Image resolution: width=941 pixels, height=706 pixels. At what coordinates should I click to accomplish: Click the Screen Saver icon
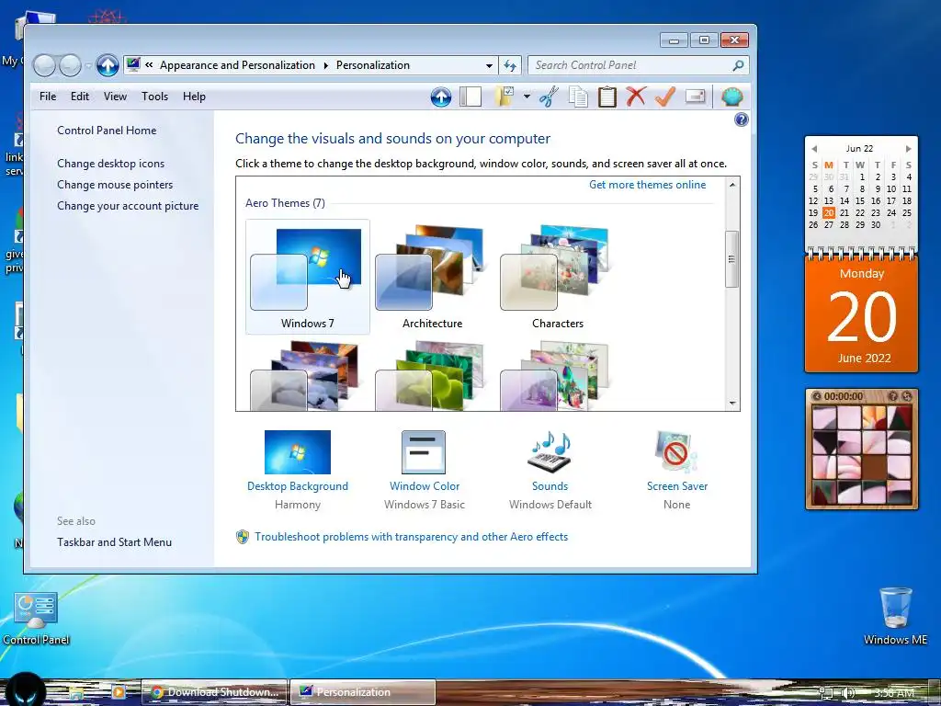677,451
